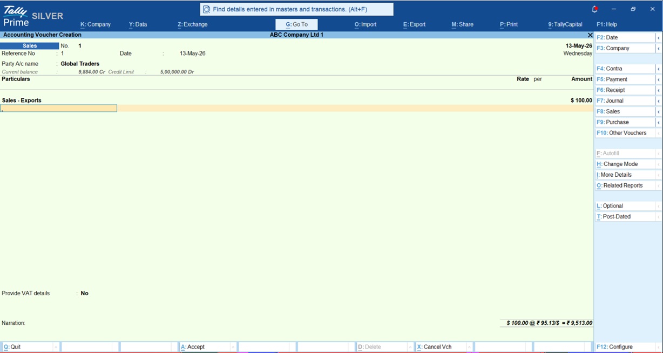663x353 pixels.
Task: Open F10: Other Vouchers list
Action: tap(625, 133)
